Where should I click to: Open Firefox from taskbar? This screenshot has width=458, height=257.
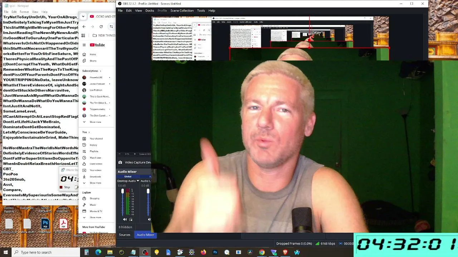(203, 252)
